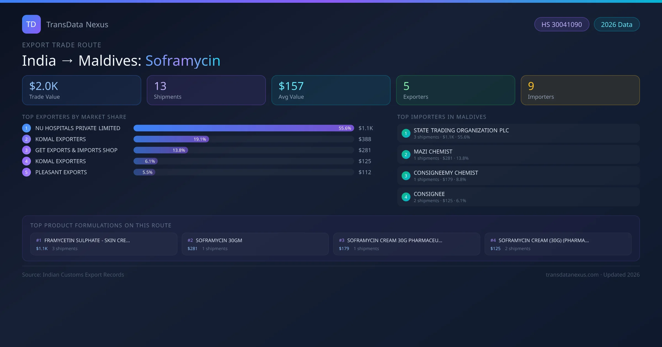Click the TD logo icon
662x347 pixels.
[31, 24]
